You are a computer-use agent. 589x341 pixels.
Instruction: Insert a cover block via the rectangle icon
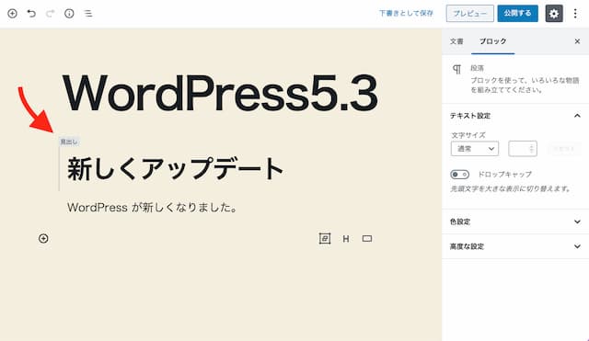pos(367,239)
